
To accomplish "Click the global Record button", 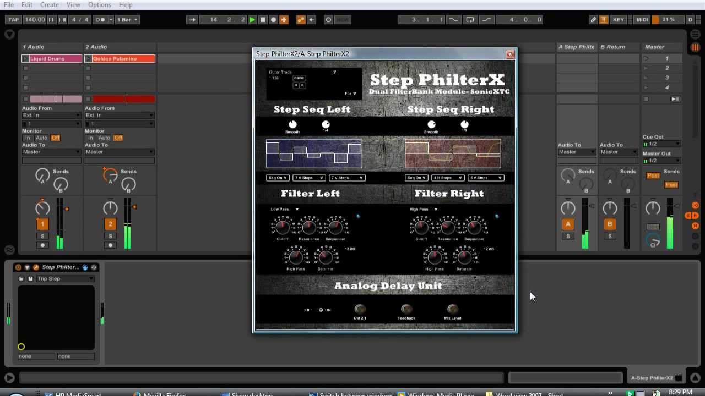I will click(x=273, y=20).
